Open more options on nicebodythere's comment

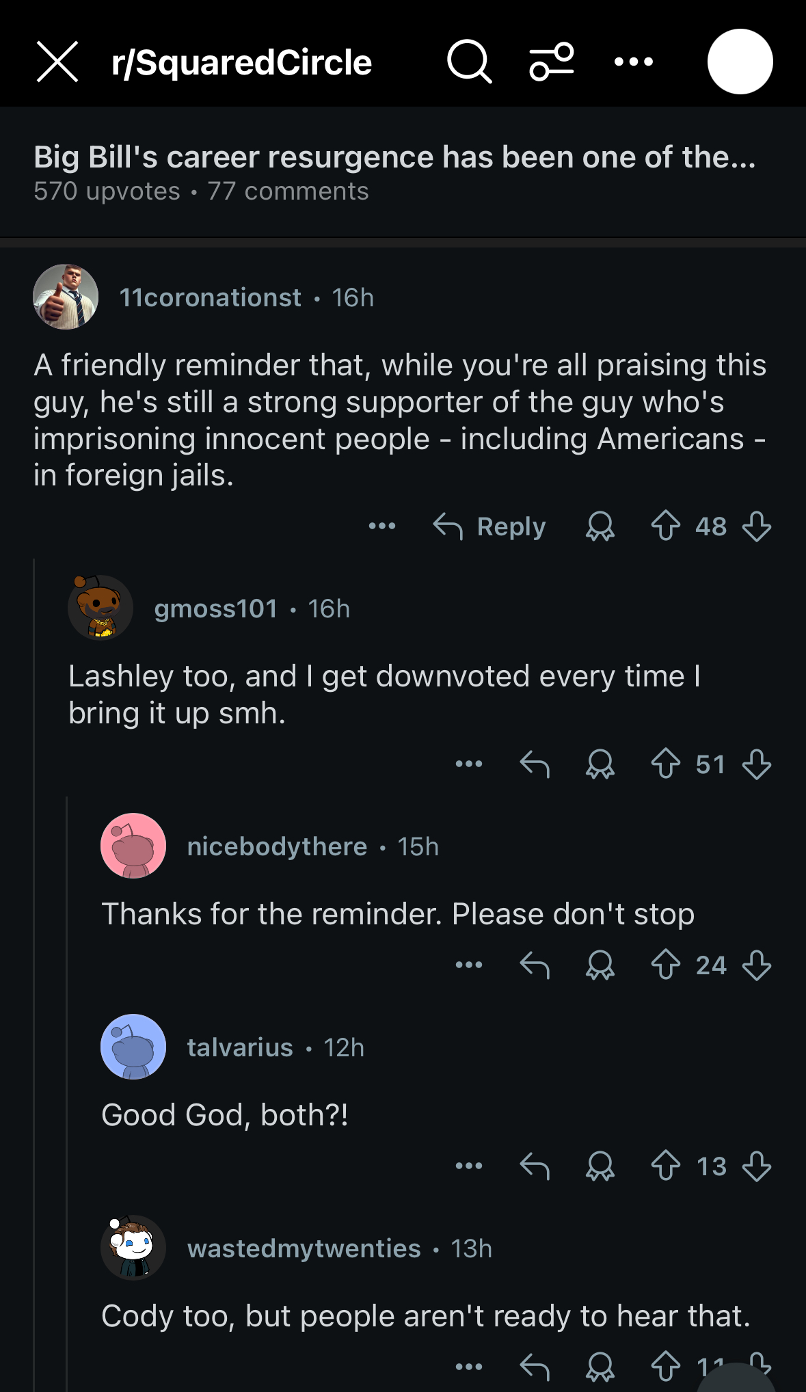coord(469,965)
